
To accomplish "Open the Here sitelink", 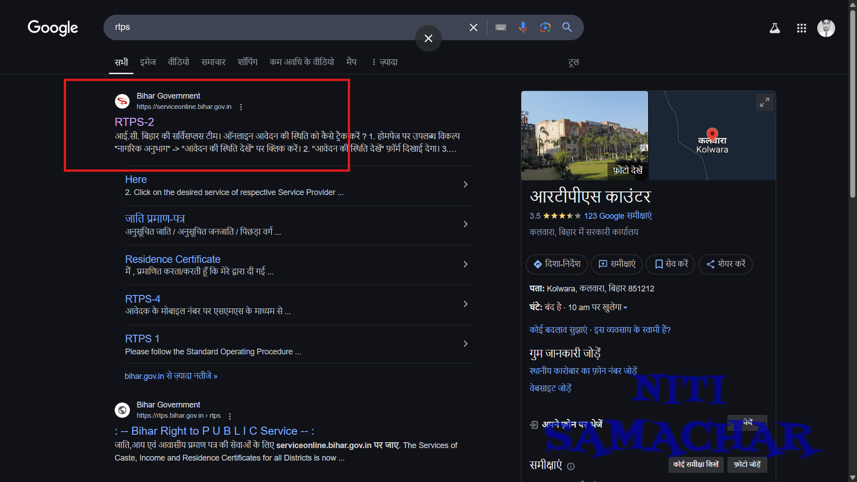I will (136, 179).
